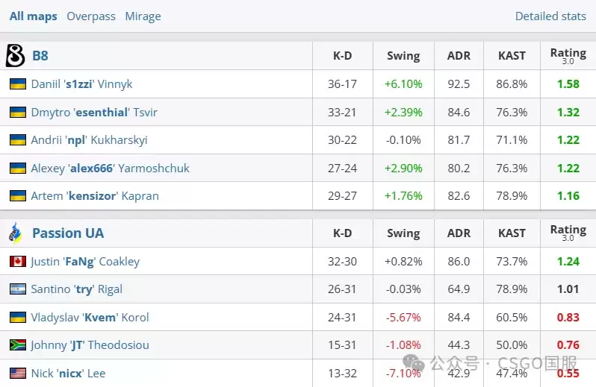This screenshot has width=596, height=387.
Task: Open Justin 'FaNg' Coakley player profile
Action: coord(86,262)
